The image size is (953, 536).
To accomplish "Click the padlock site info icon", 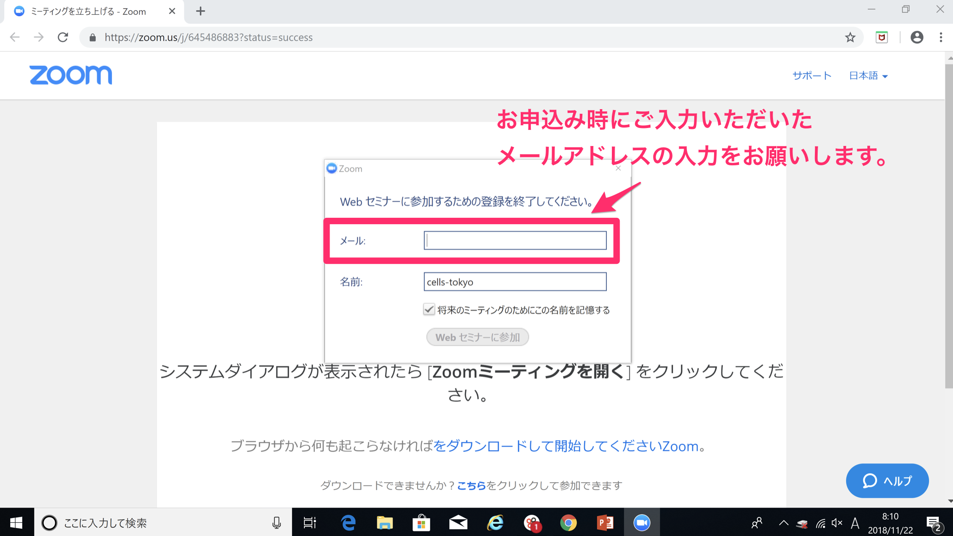I will coord(93,38).
